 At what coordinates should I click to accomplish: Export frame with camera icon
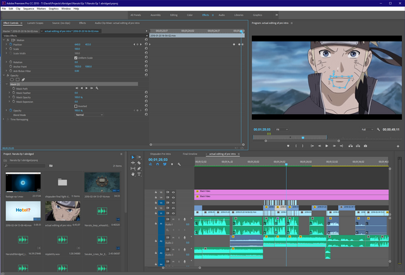(x=366, y=146)
